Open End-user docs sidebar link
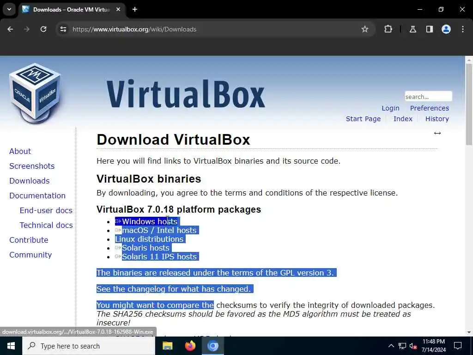Image resolution: width=473 pixels, height=355 pixels. [x=46, y=210]
